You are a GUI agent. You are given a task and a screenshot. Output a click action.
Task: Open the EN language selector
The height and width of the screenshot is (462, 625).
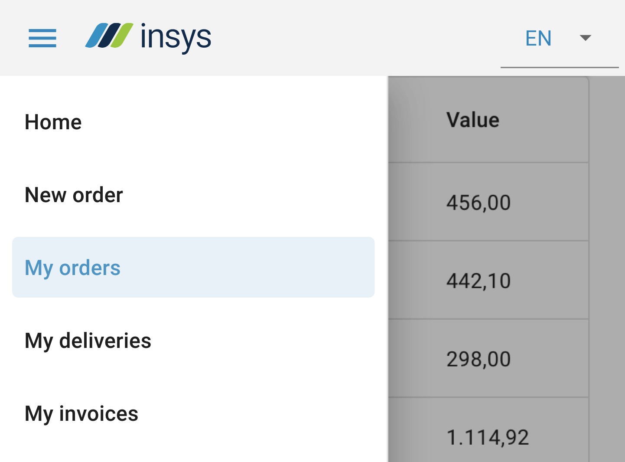click(538, 38)
